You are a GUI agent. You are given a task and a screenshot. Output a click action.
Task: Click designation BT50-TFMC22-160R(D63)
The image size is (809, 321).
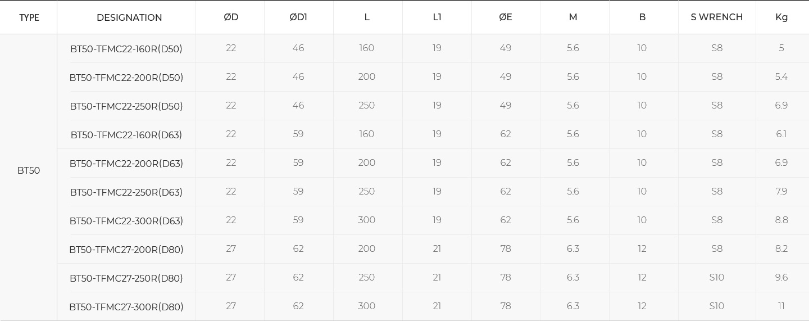coord(126,135)
